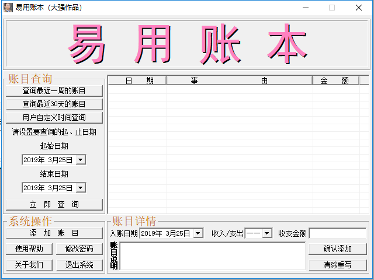Open the 结束日期 date dropdown
The height and width of the screenshot is (280, 374).
81,188
